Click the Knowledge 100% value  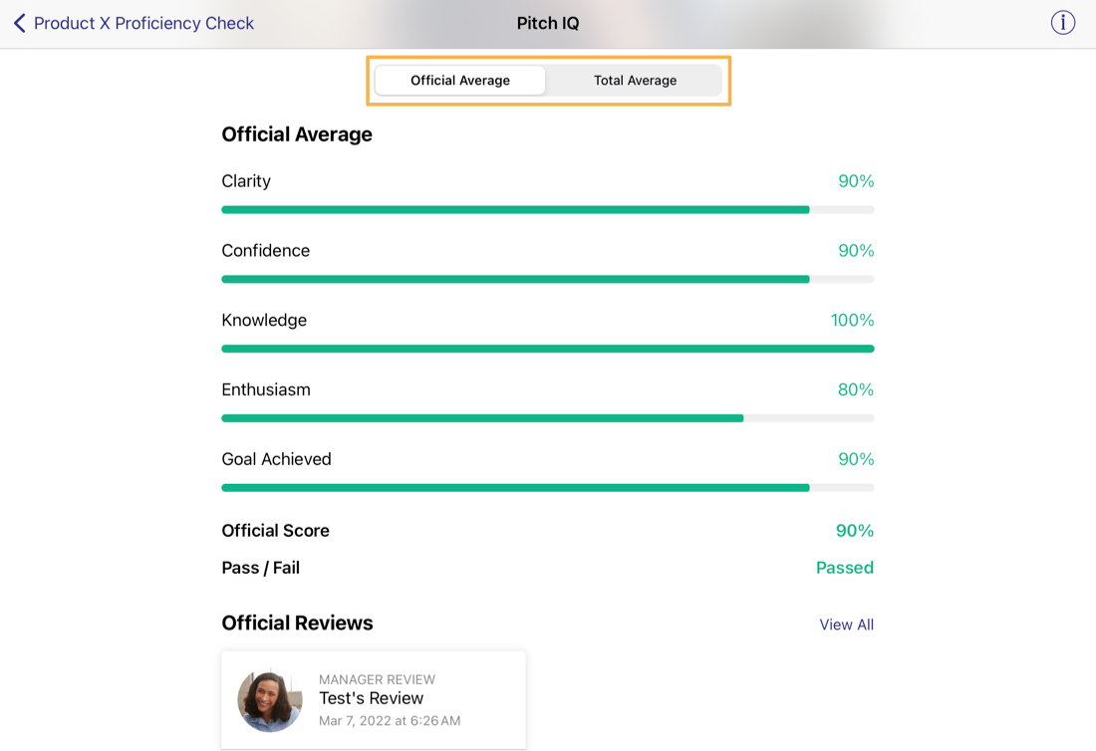852,320
